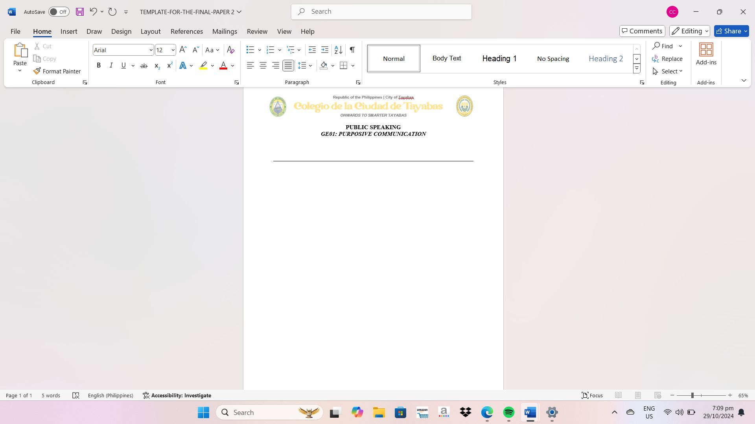Expand the Styles gallery more arrow
This screenshot has height=424, width=755.
pyautogui.click(x=637, y=68)
